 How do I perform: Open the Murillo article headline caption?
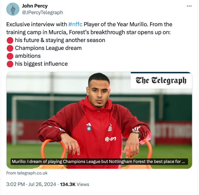[x=99, y=162]
